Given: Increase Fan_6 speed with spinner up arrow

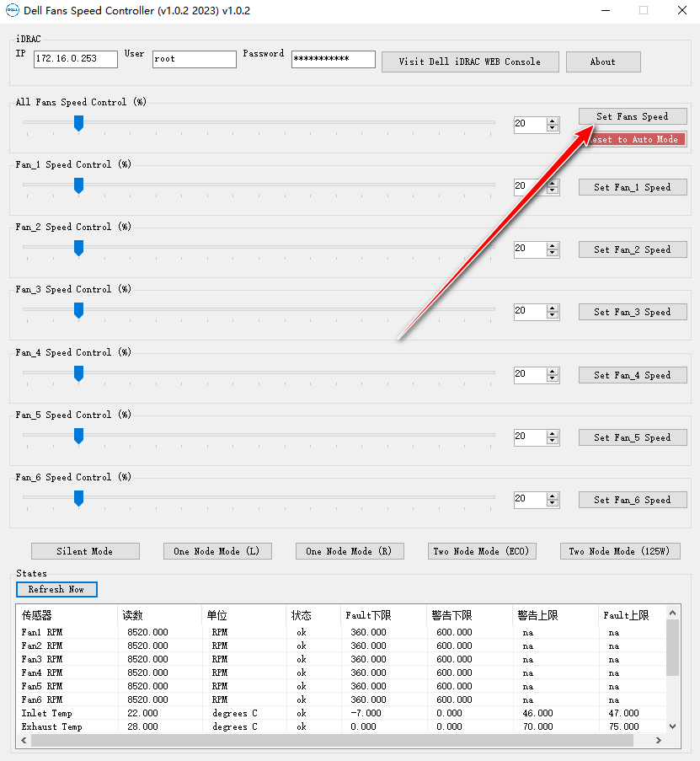Looking at the screenshot, I should coord(552,496).
